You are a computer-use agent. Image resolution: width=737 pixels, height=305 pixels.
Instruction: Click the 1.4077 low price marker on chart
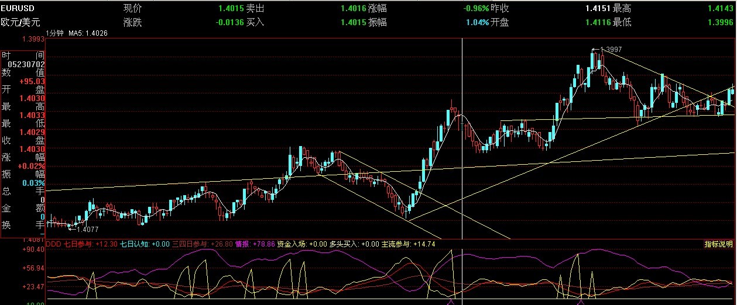pos(88,230)
